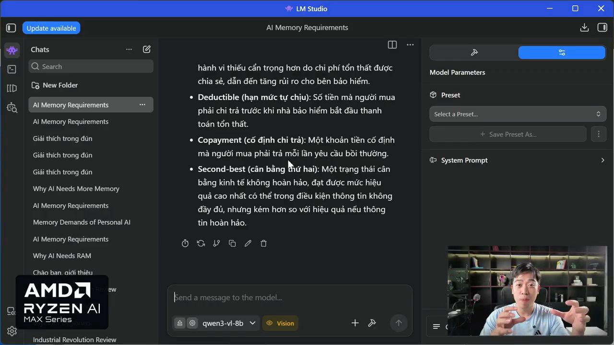Click the Vision capability badge
Image resolution: width=614 pixels, height=345 pixels.
pyautogui.click(x=280, y=323)
